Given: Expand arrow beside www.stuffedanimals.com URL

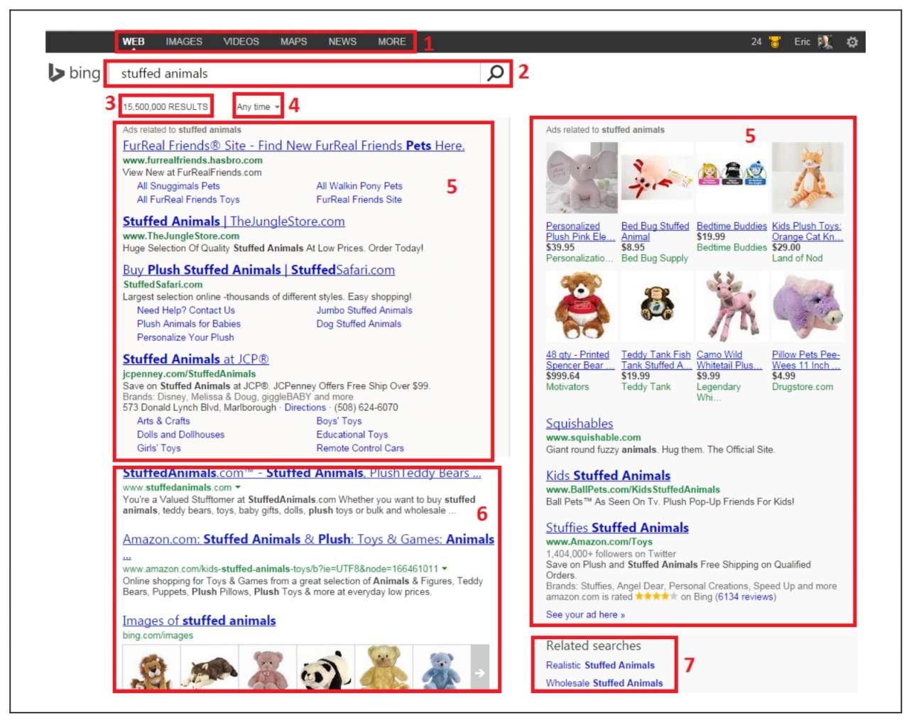Looking at the screenshot, I should [238, 487].
